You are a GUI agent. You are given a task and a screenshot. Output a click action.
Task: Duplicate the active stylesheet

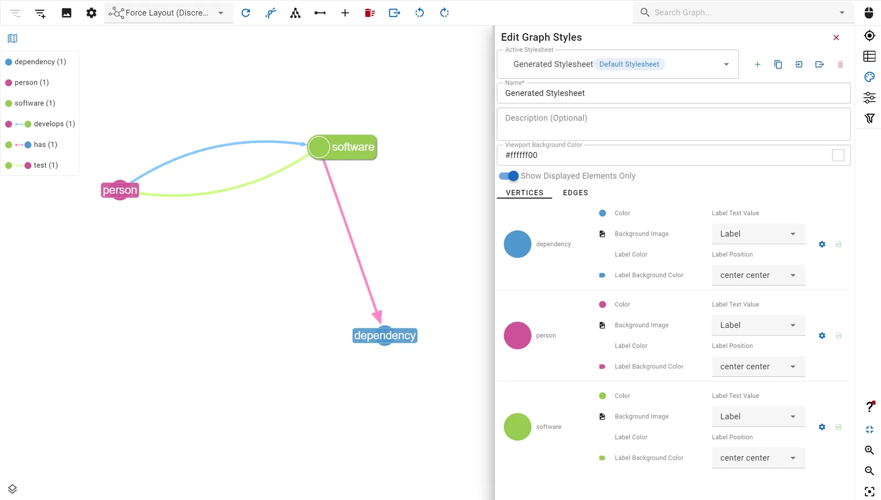point(778,64)
